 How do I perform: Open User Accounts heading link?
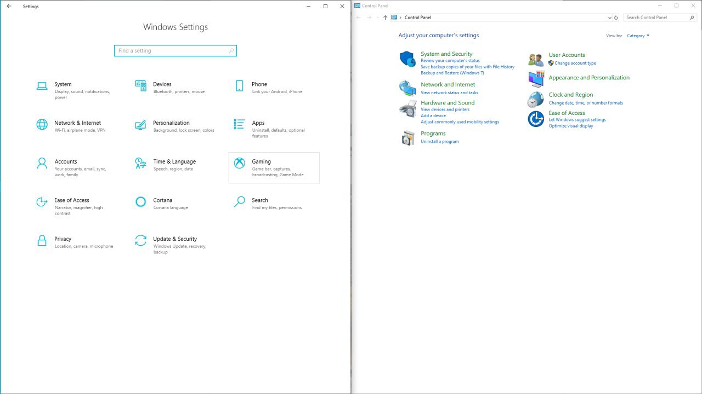[567, 55]
